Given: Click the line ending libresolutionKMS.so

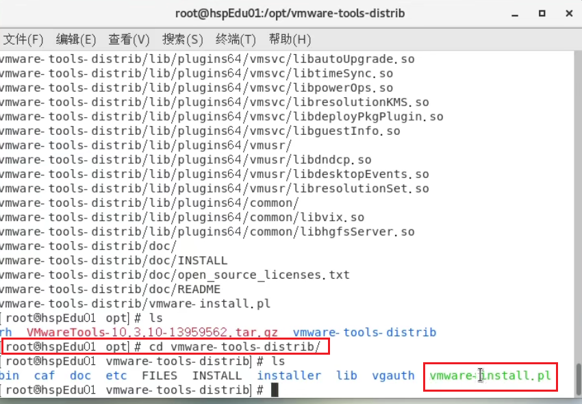Looking at the screenshot, I should point(214,102).
